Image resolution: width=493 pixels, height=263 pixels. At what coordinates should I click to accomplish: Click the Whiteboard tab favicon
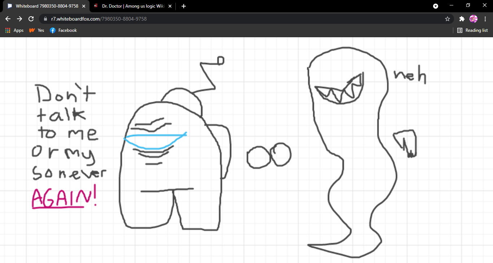(x=10, y=6)
